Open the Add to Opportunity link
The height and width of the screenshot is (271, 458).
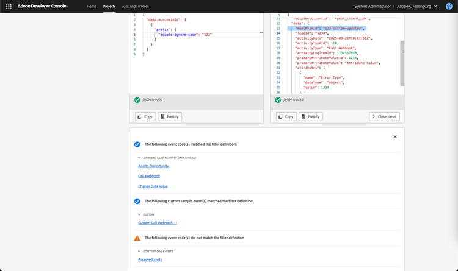tap(153, 166)
